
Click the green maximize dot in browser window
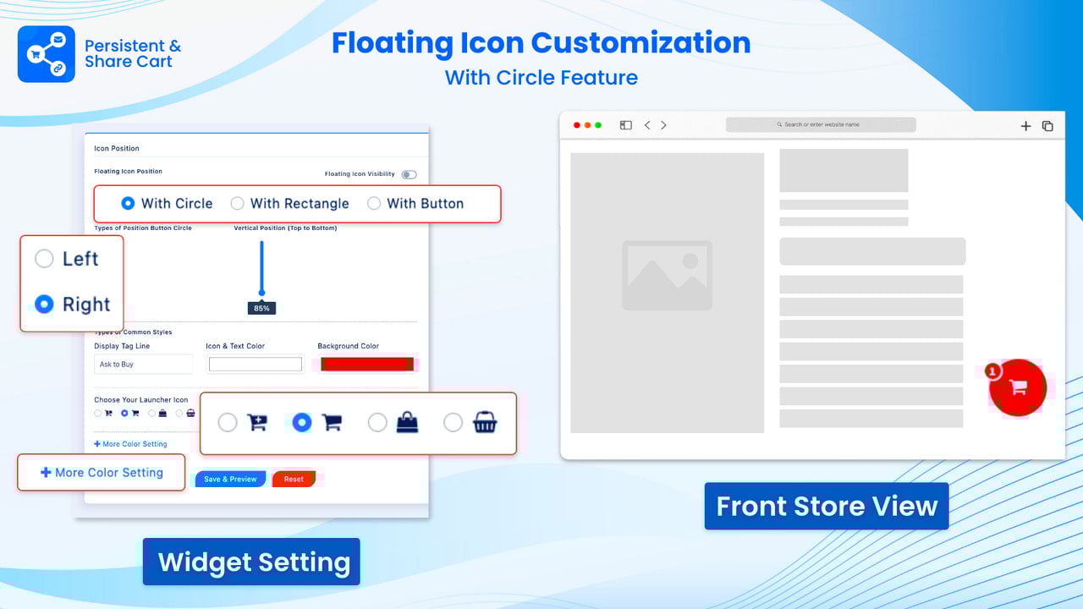(598, 125)
